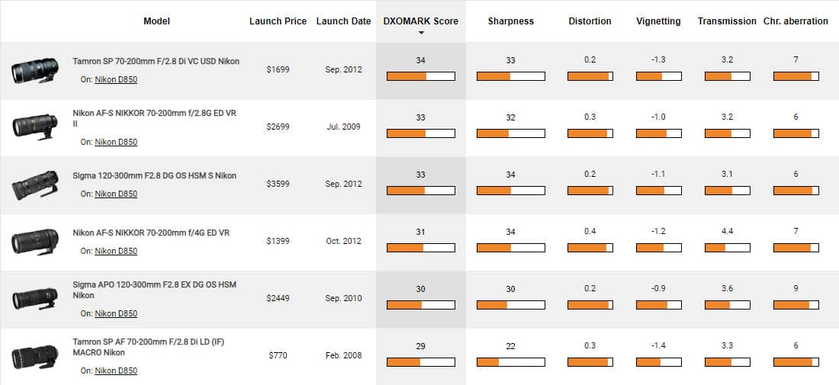Click the DXOMARK Score bar for score 34

pyautogui.click(x=421, y=76)
